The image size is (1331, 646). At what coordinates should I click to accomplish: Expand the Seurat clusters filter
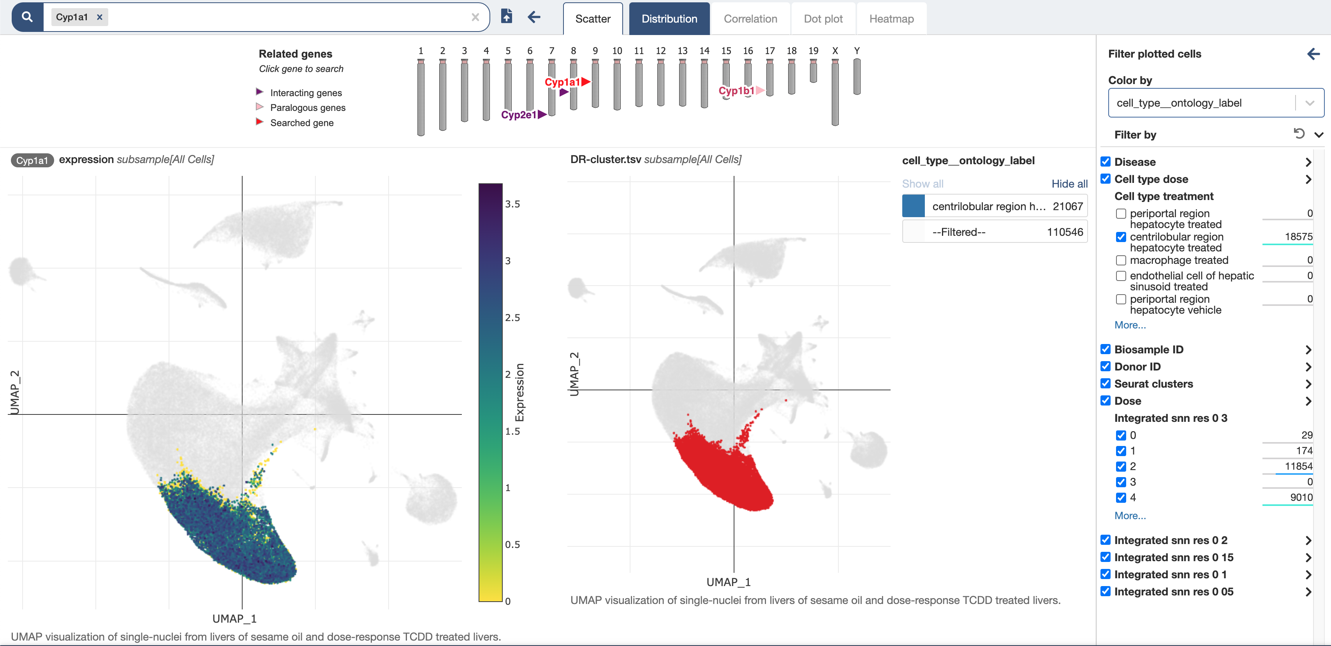[x=1308, y=384]
